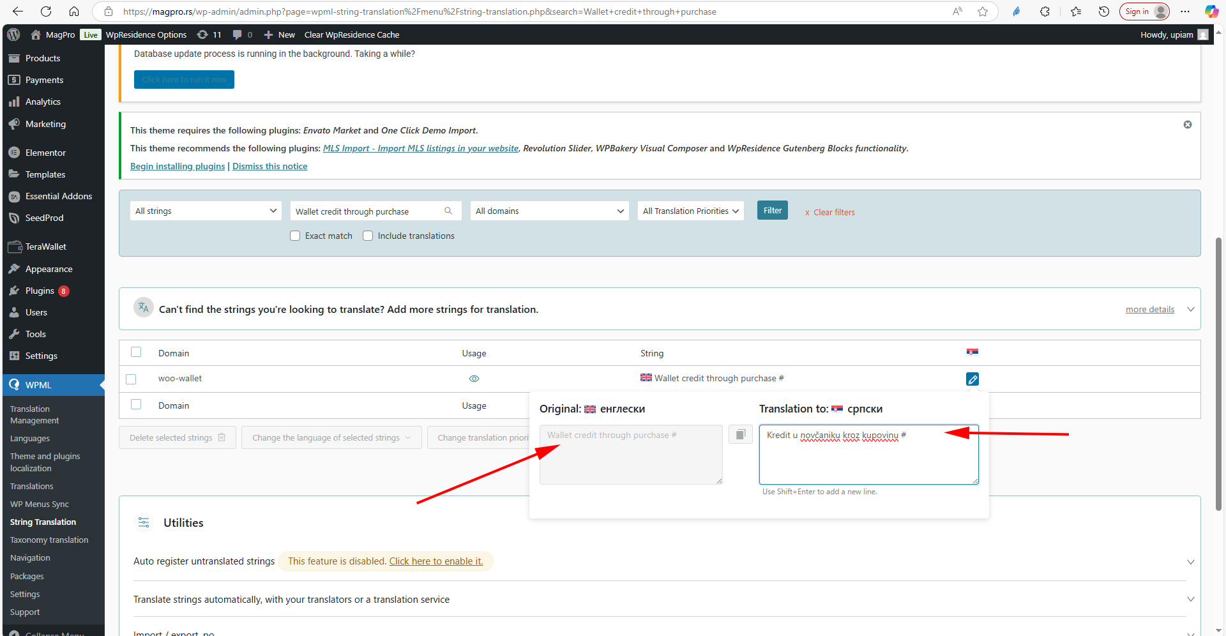Open the favorites list icon
The height and width of the screenshot is (636, 1226).
click(x=1076, y=11)
